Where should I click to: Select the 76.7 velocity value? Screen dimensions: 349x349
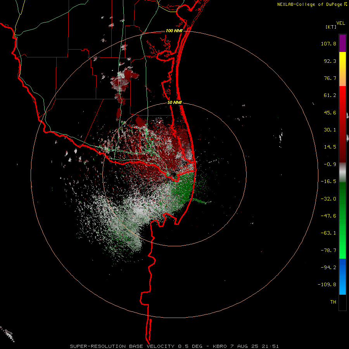coord(330,78)
